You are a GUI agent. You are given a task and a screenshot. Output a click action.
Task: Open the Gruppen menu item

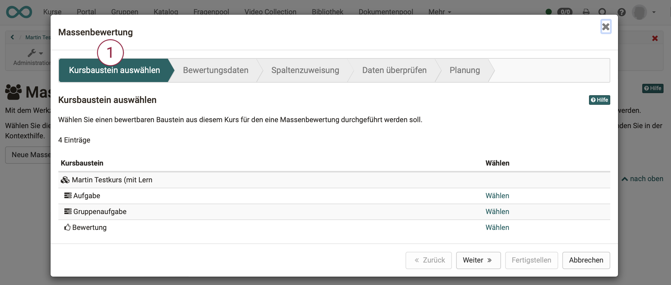click(x=125, y=12)
